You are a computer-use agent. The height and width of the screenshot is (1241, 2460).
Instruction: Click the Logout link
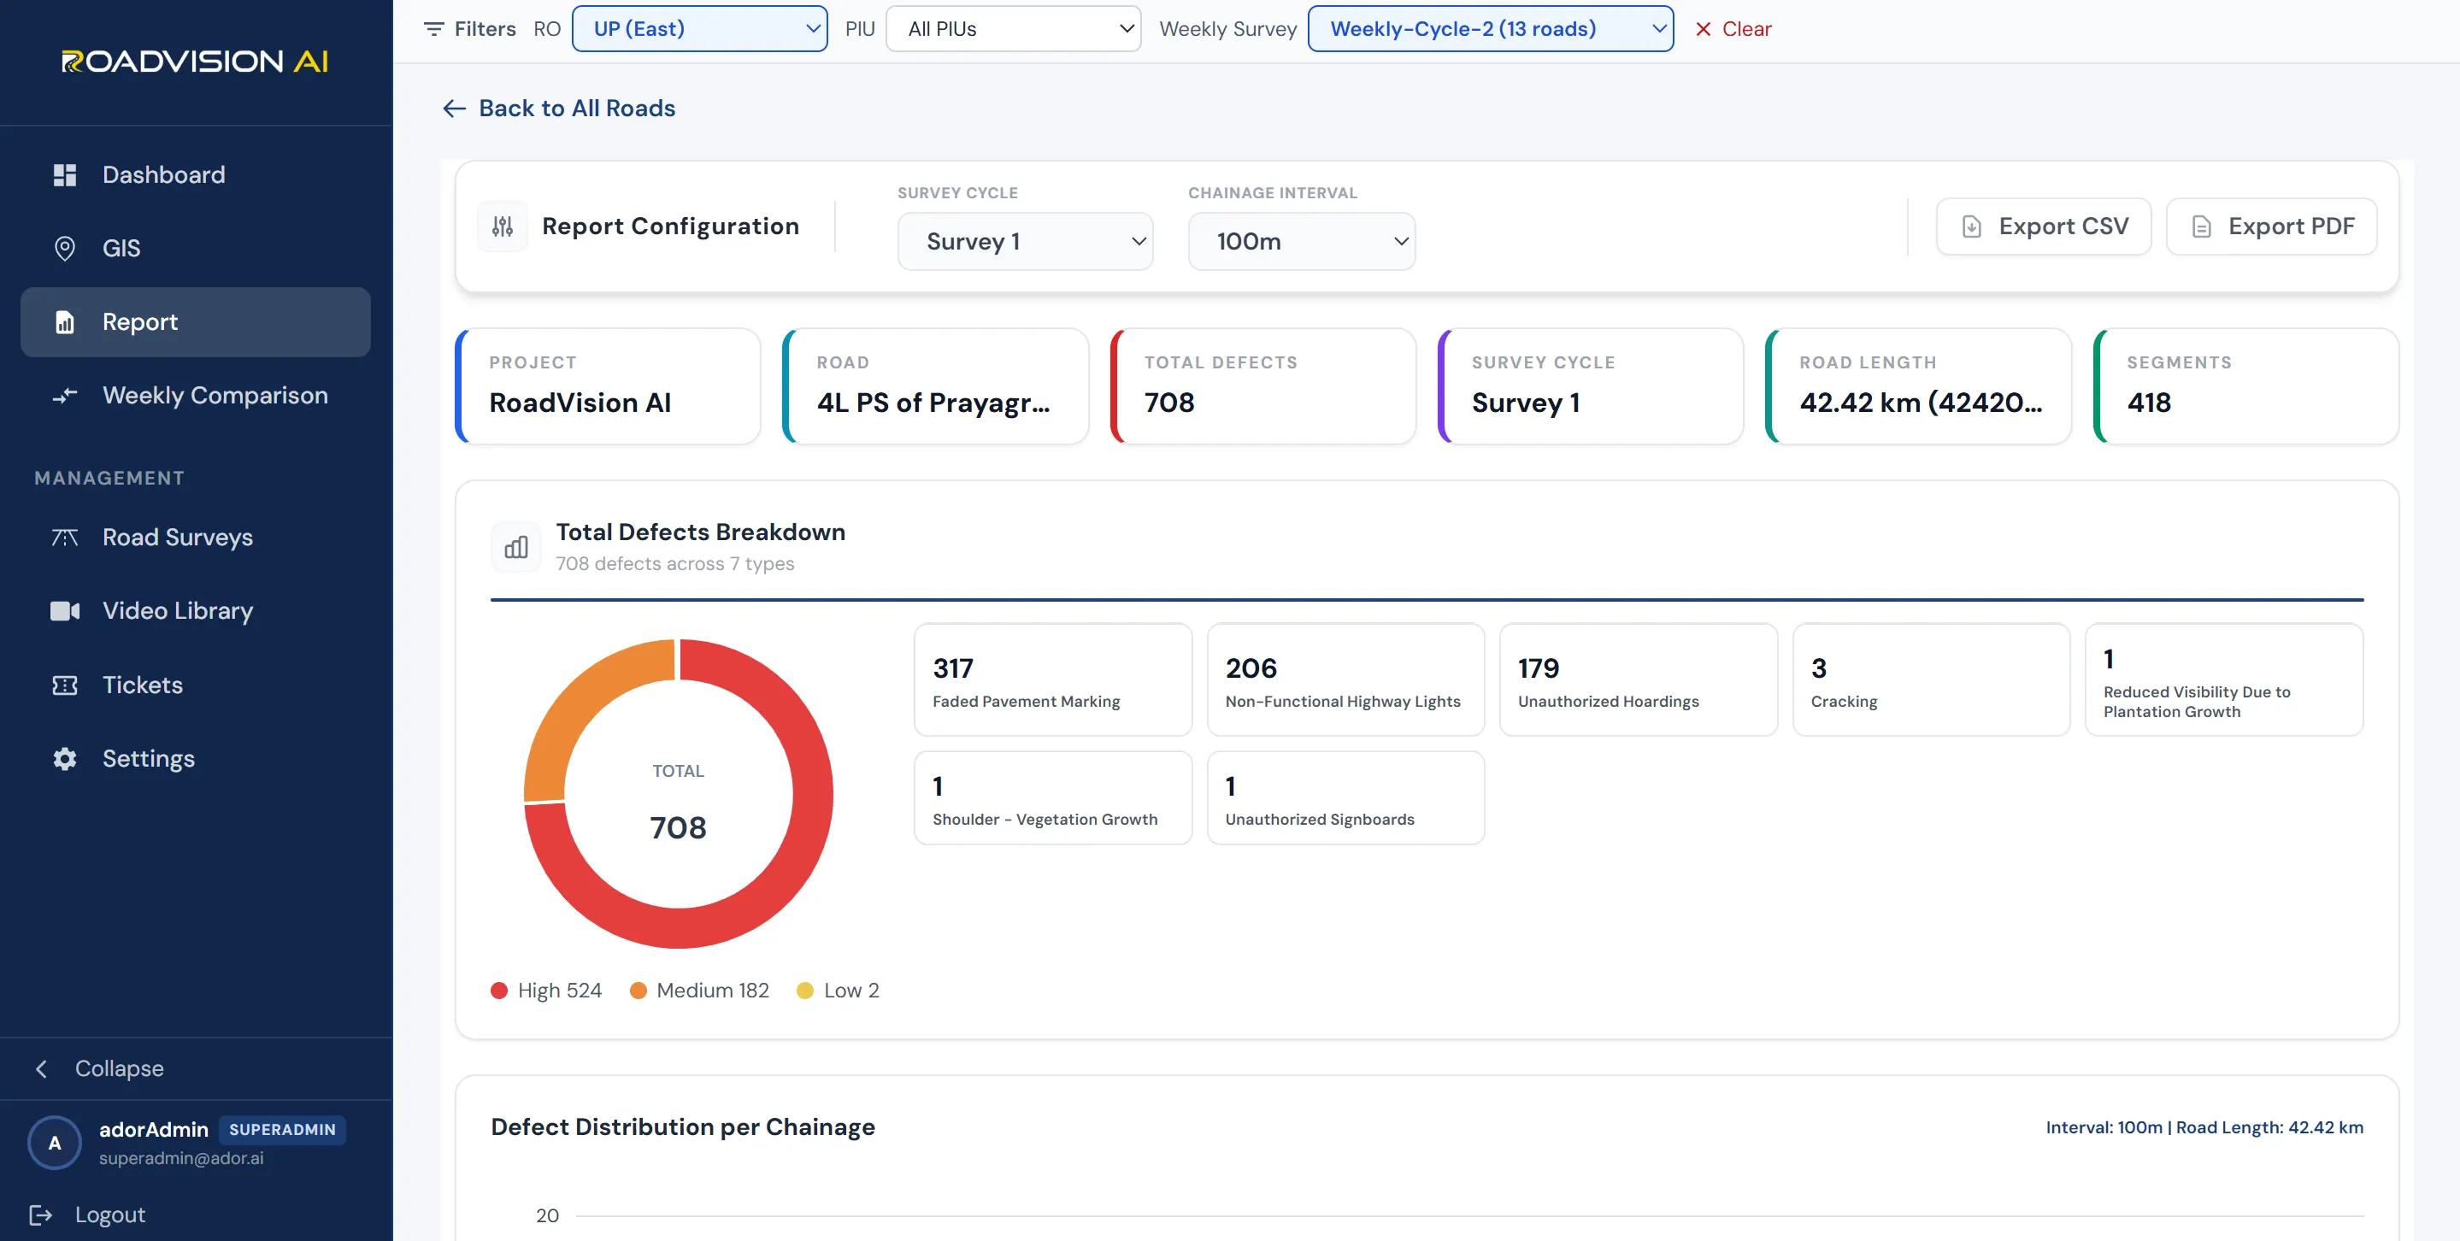tap(88, 1215)
